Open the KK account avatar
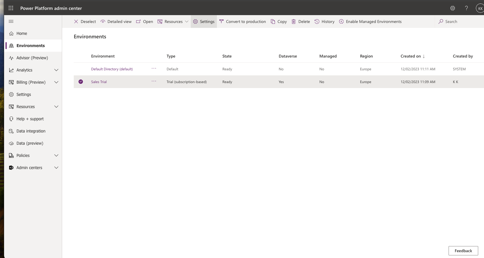 pos(480,8)
